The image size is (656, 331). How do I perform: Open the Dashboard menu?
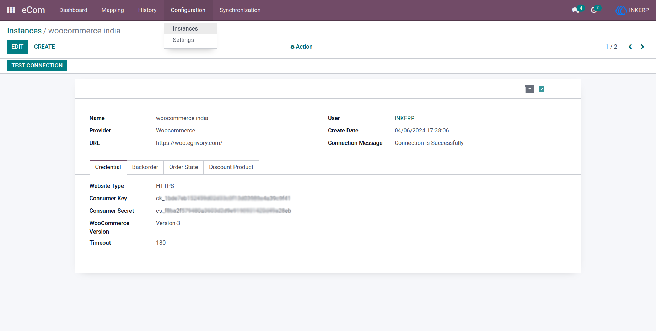pos(73,10)
